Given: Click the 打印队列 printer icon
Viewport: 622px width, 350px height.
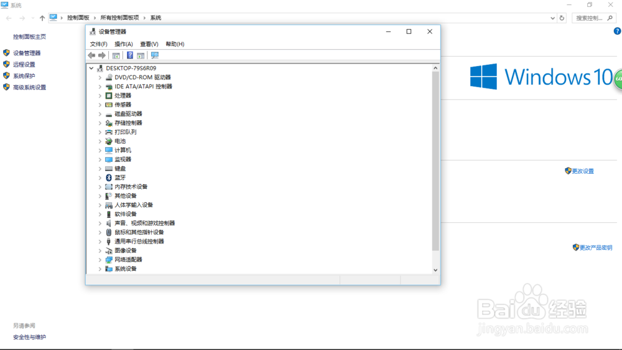Looking at the screenshot, I should tap(109, 132).
